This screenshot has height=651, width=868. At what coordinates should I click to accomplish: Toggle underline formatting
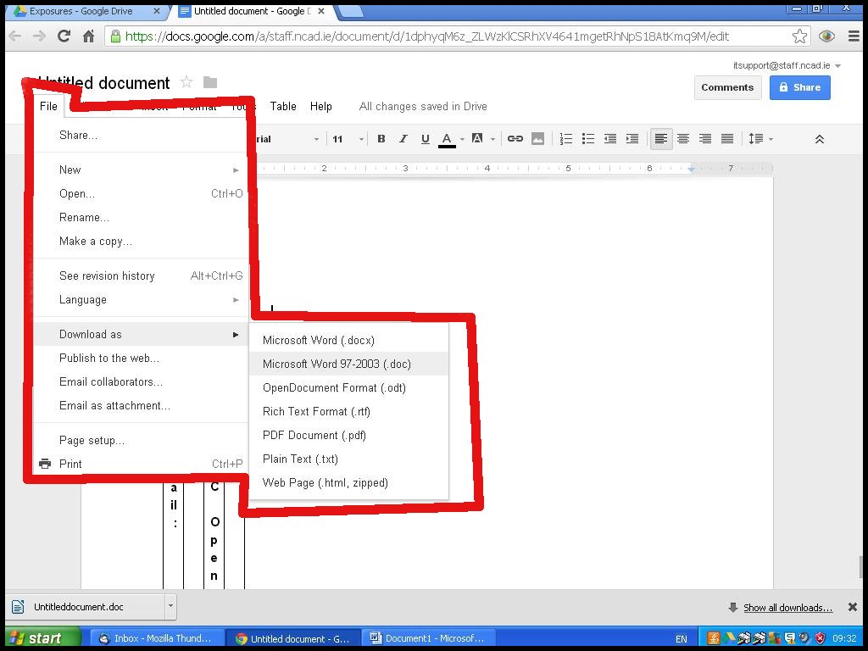(x=426, y=139)
